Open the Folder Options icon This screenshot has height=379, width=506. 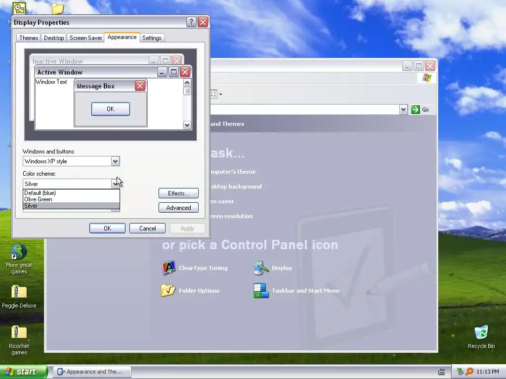coord(168,290)
